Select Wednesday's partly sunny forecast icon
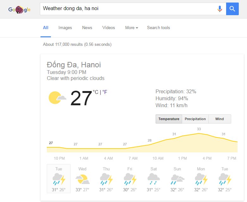The width and height of the screenshot is (247, 202). (83, 179)
